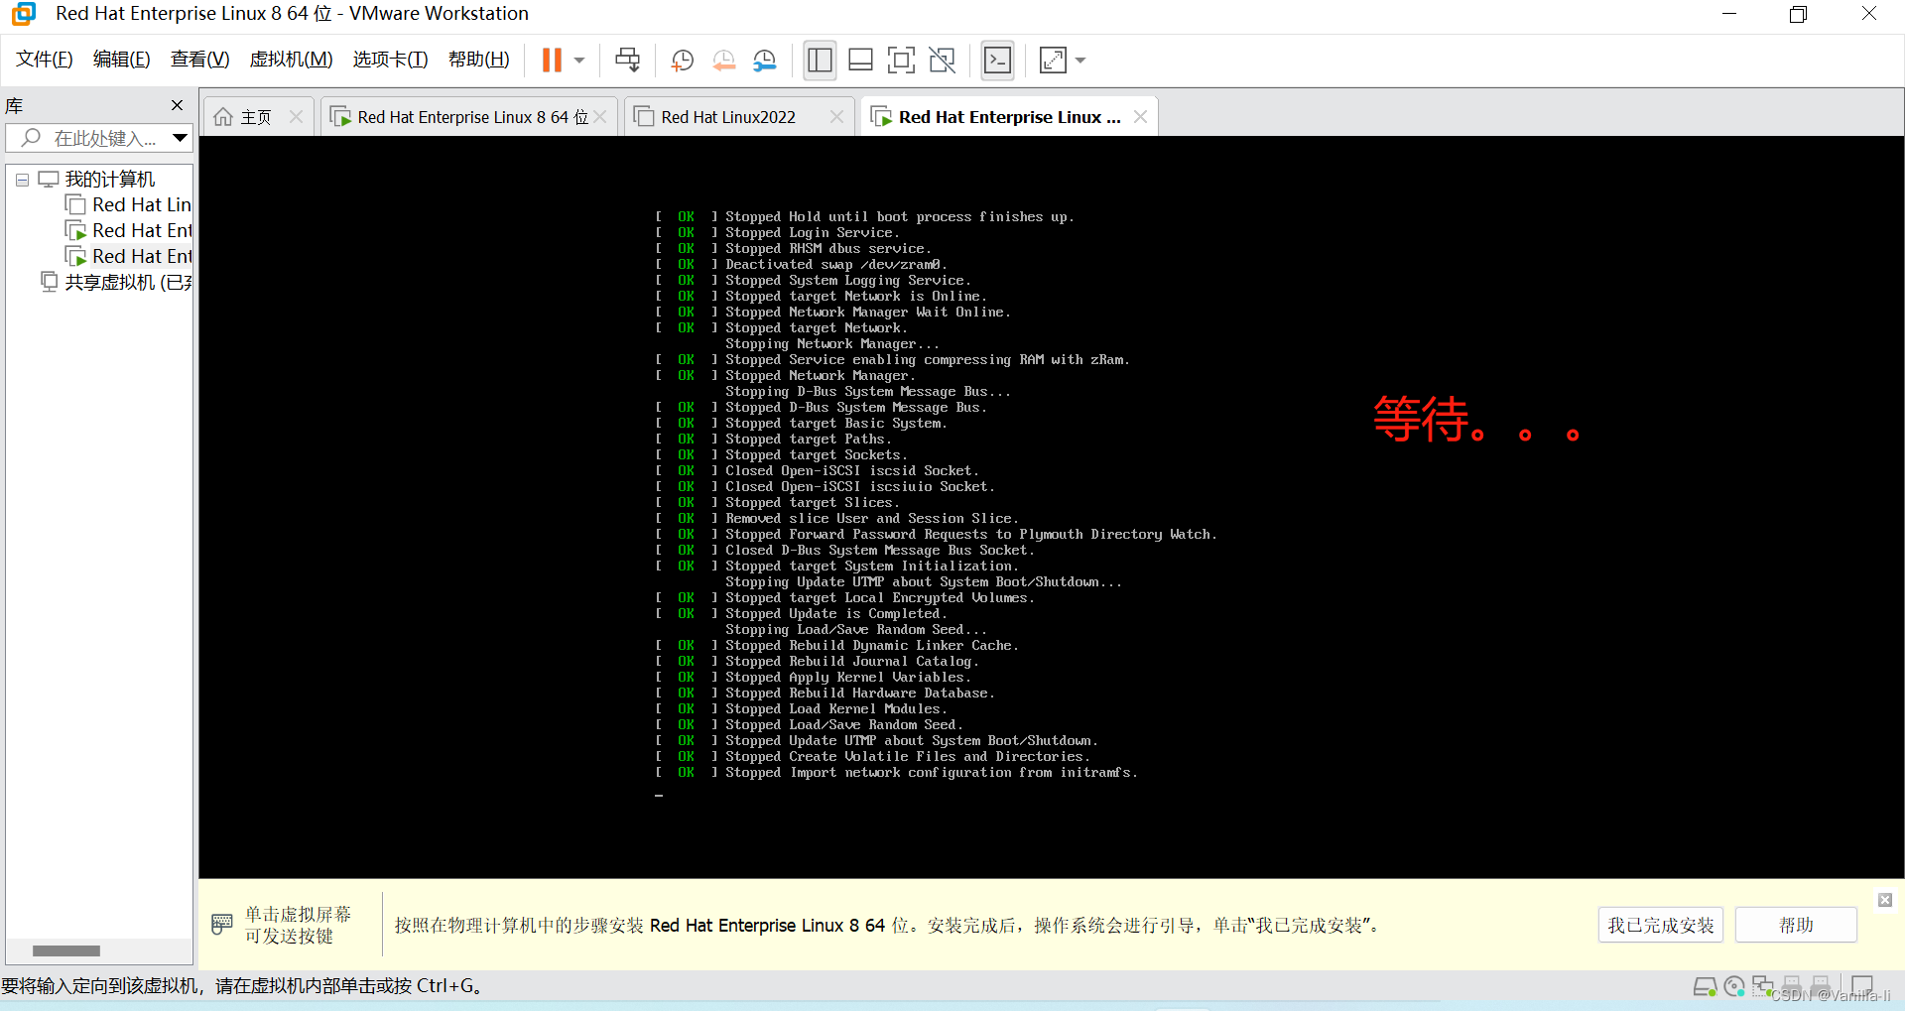Collapse the 我的计算机 tree node
Viewport: 1905px width, 1011px height.
(22, 181)
